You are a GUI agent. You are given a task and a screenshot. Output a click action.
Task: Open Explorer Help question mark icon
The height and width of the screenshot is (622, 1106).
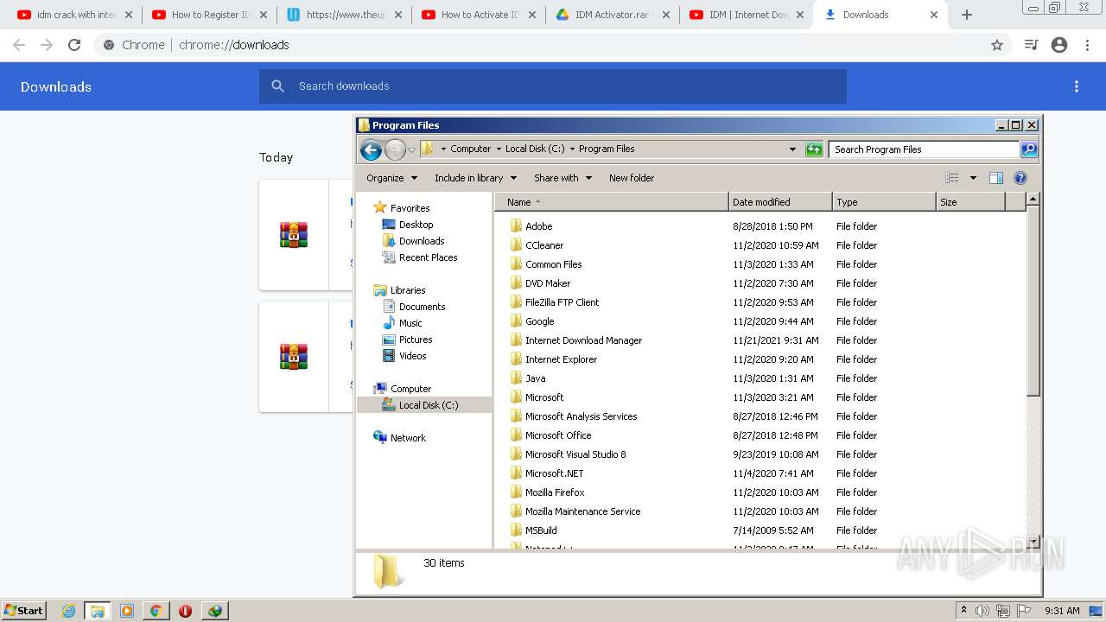(x=1020, y=178)
